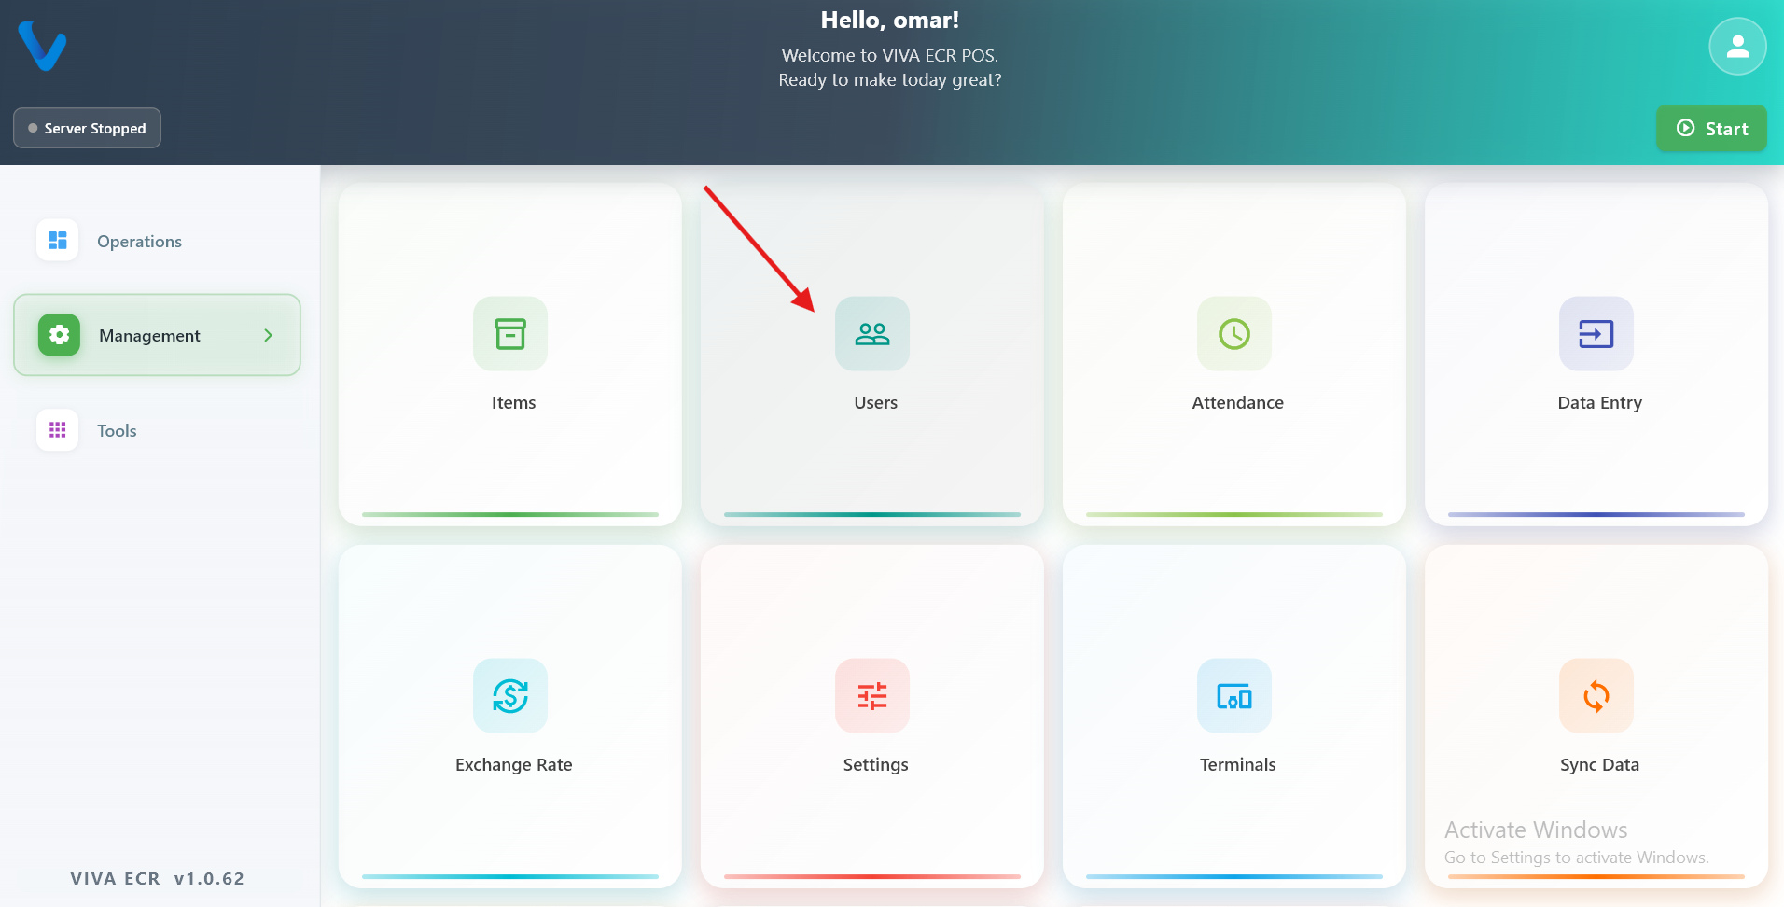Click the VIVA ECR v1.0.62 version text
Viewport: 1784px width, 907px height.
pos(157,879)
